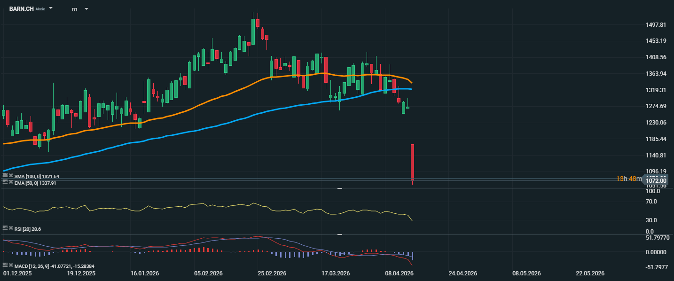Open settings for the MACD indicator
Screen dimensions: 674x281
click(x=5, y=265)
